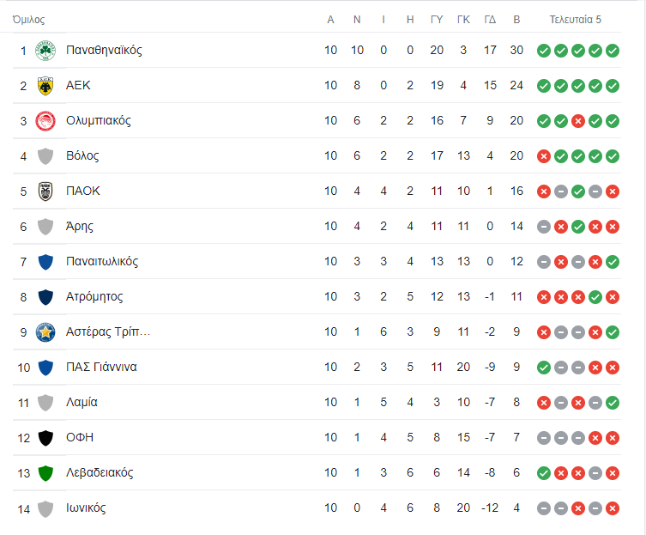Open the Άρης team link

tap(80, 227)
